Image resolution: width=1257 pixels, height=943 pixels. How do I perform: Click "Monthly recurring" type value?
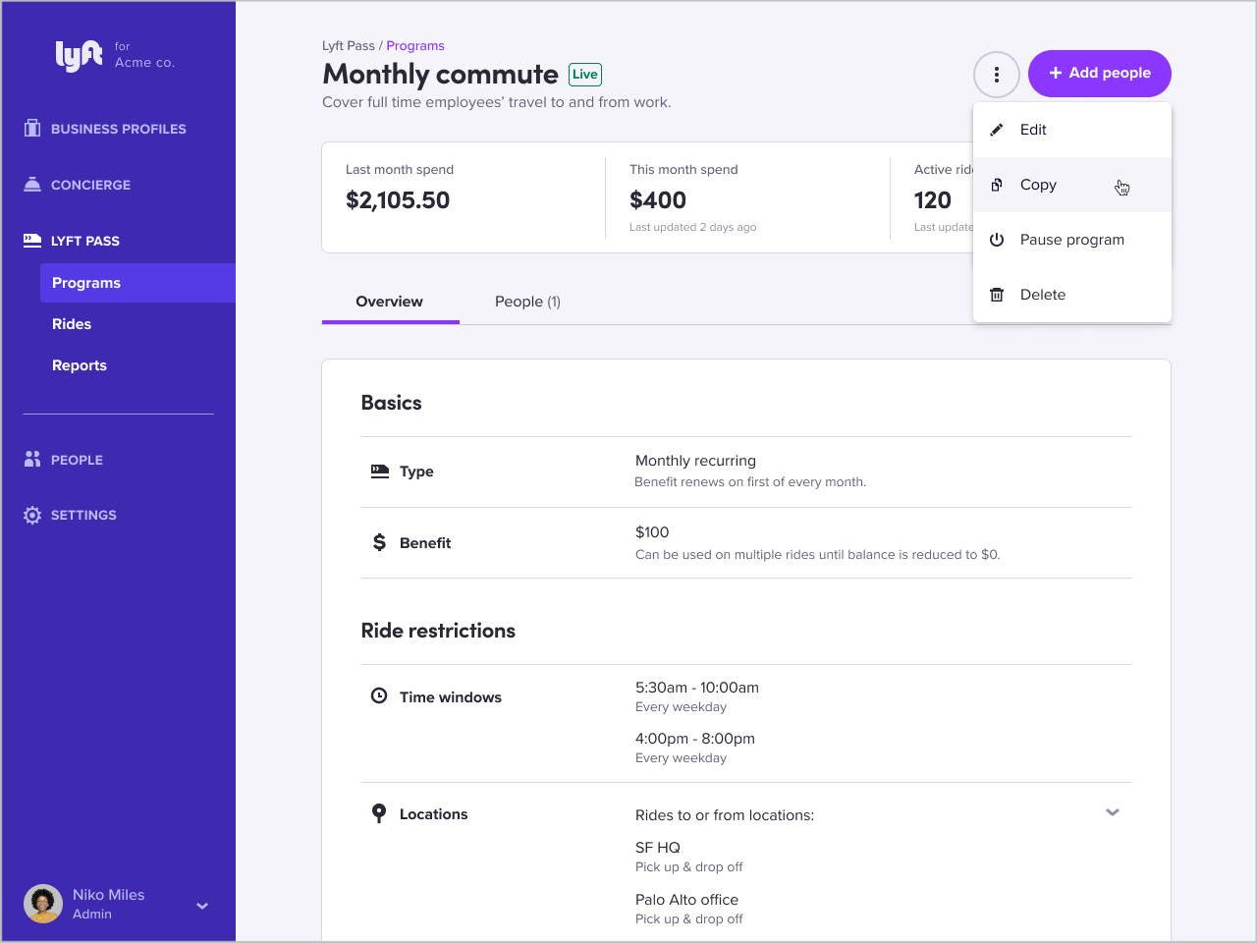point(695,461)
